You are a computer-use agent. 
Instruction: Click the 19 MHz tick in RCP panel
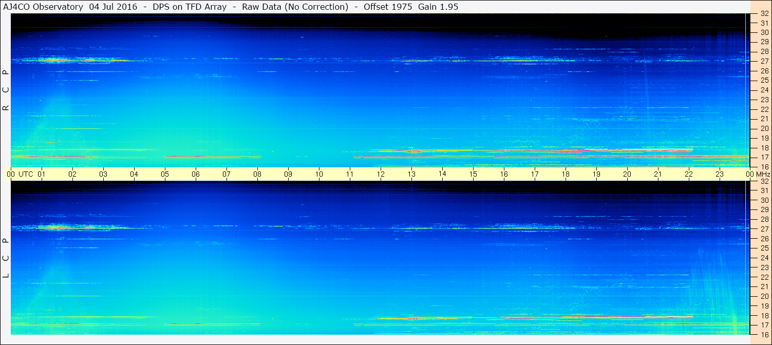coord(764,138)
